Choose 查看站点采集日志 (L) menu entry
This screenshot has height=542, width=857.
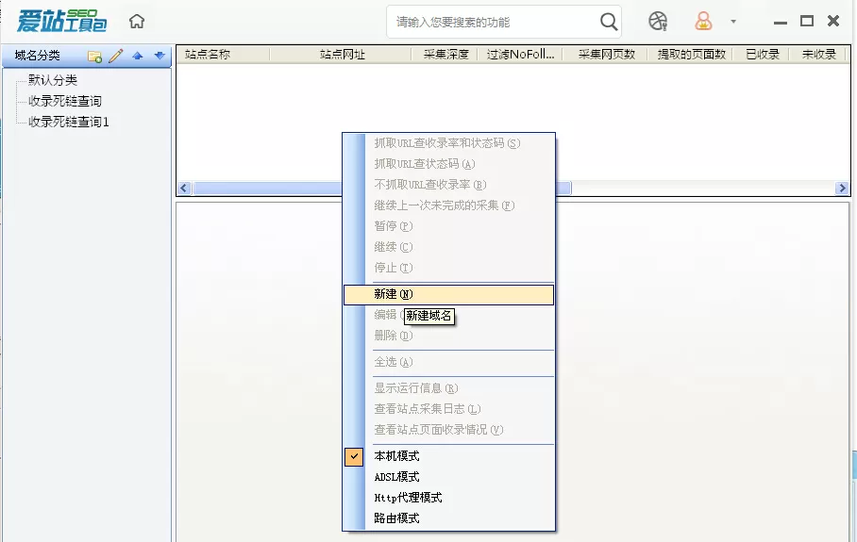pyautogui.click(x=448, y=409)
